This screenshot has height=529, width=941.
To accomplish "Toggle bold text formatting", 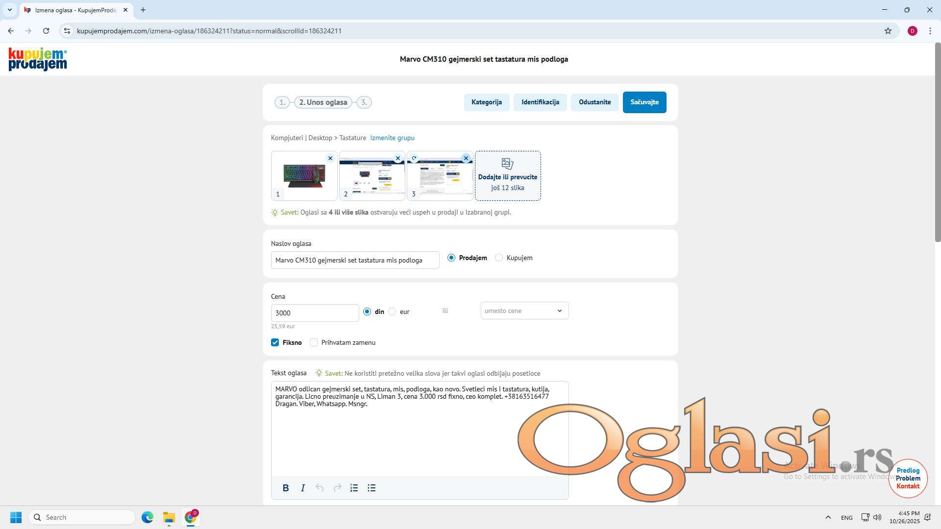I will (x=286, y=488).
